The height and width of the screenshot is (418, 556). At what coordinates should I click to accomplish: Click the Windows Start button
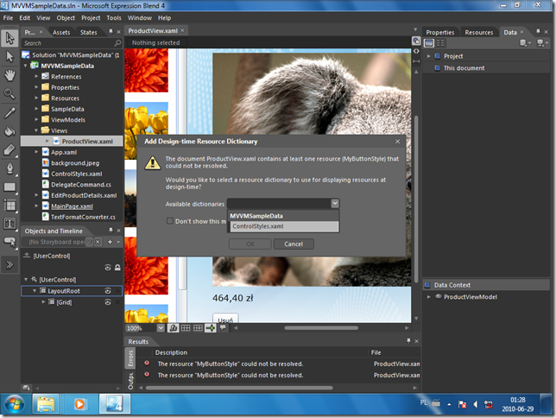[15, 403]
